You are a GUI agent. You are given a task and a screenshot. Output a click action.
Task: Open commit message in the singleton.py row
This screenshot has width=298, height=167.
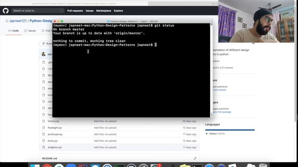(105, 148)
